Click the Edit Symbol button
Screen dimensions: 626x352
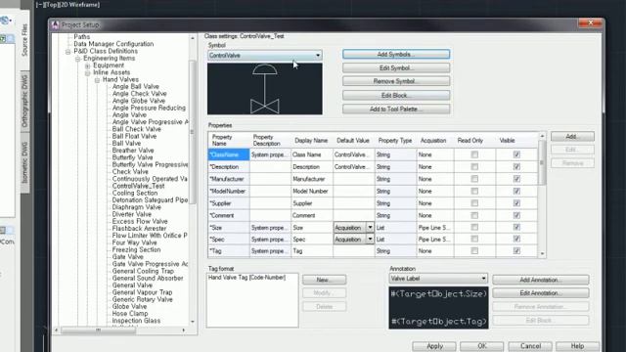[x=395, y=67]
